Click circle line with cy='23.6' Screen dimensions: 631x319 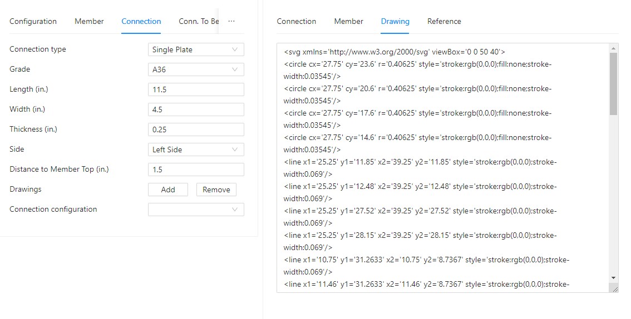click(x=418, y=70)
